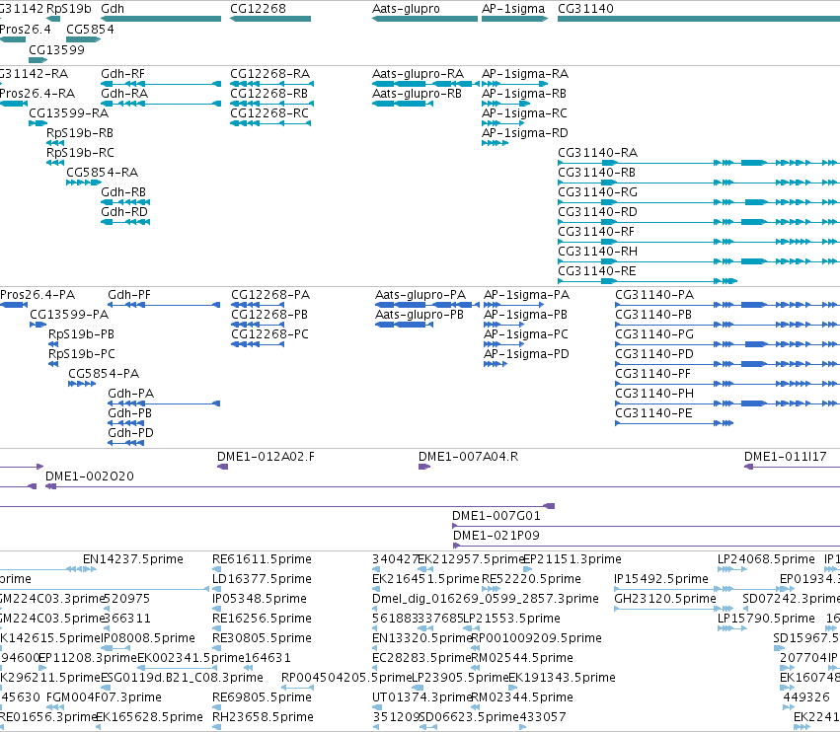Viewport: 840px width, 732px height.
Task: Click clone DME1-002O20
Action: coord(90,476)
